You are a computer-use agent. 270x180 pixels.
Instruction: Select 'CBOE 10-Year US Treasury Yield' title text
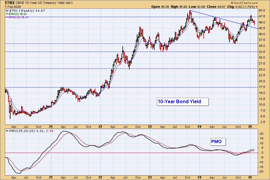40,3
